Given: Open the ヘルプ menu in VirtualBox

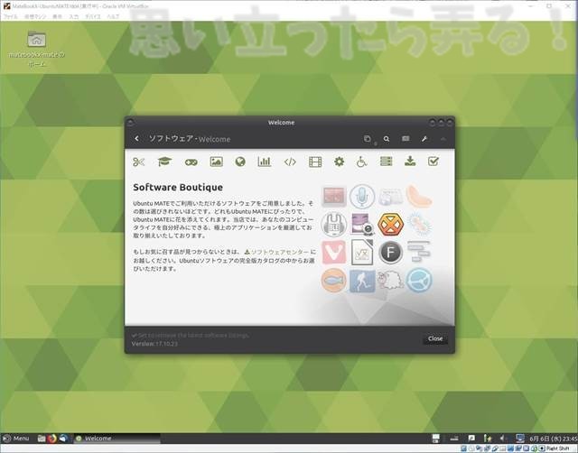Looking at the screenshot, I should 113,16.
